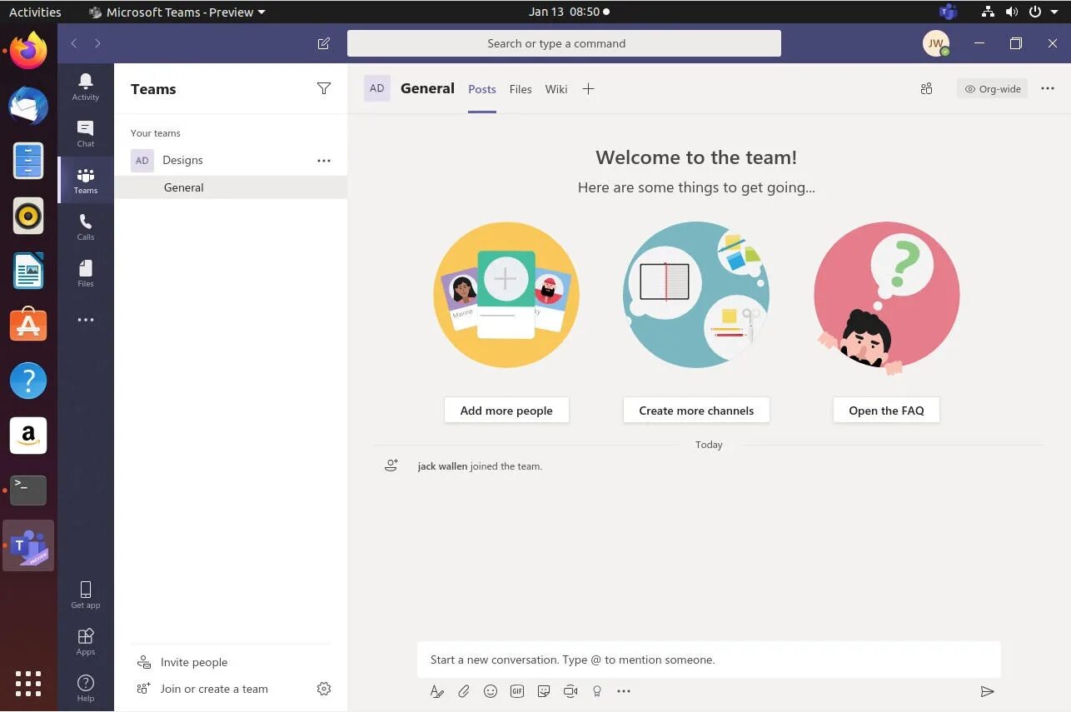The image size is (1071, 712).
Task: Go back with the left arrow
Action: [74, 43]
